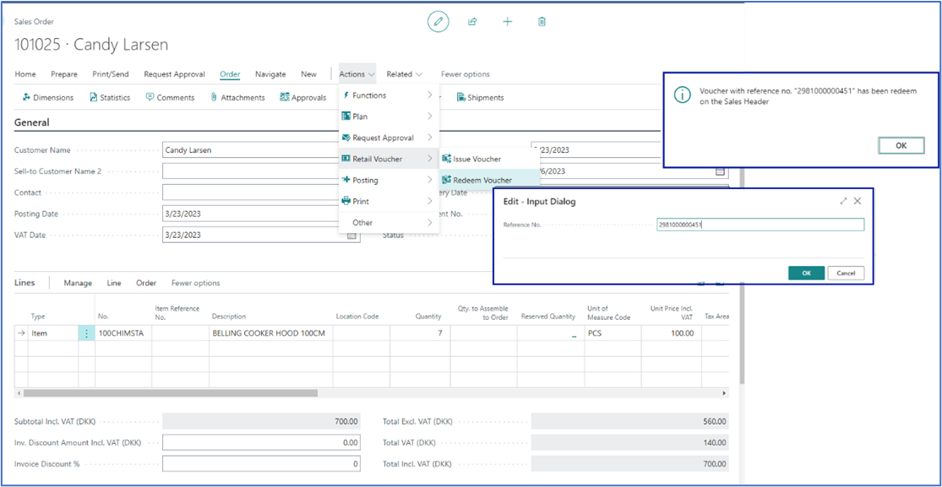Click Quantity cell with value 7

[x=420, y=333]
